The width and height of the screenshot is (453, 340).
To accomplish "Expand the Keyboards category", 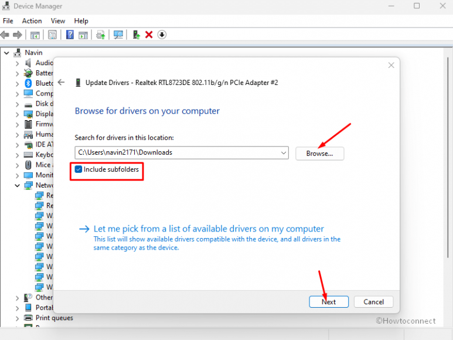I will pyautogui.click(x=17, y=155).
